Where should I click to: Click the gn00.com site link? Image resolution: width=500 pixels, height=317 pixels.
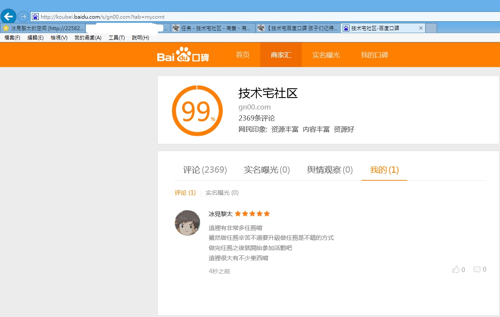tap(254, 107)
